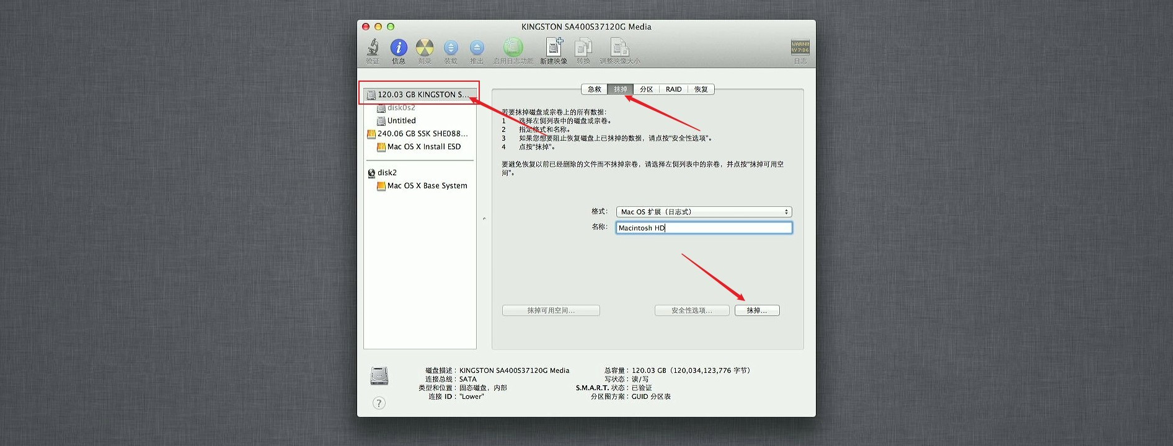Select Mac OS X Base System volume
The width and height of the screenshot is (1173, 446).
point(427,186)
